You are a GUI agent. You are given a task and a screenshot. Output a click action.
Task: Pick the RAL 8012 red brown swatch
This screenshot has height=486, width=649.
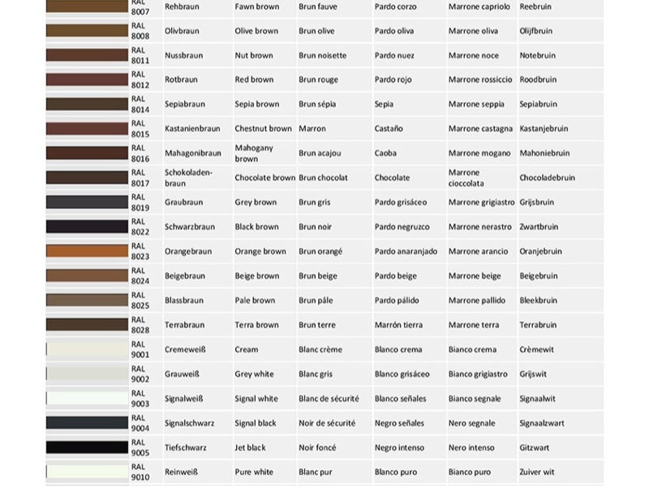[x=87, y=79]
